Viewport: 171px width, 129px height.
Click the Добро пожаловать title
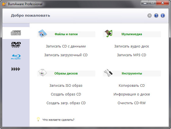click(31, 16)
